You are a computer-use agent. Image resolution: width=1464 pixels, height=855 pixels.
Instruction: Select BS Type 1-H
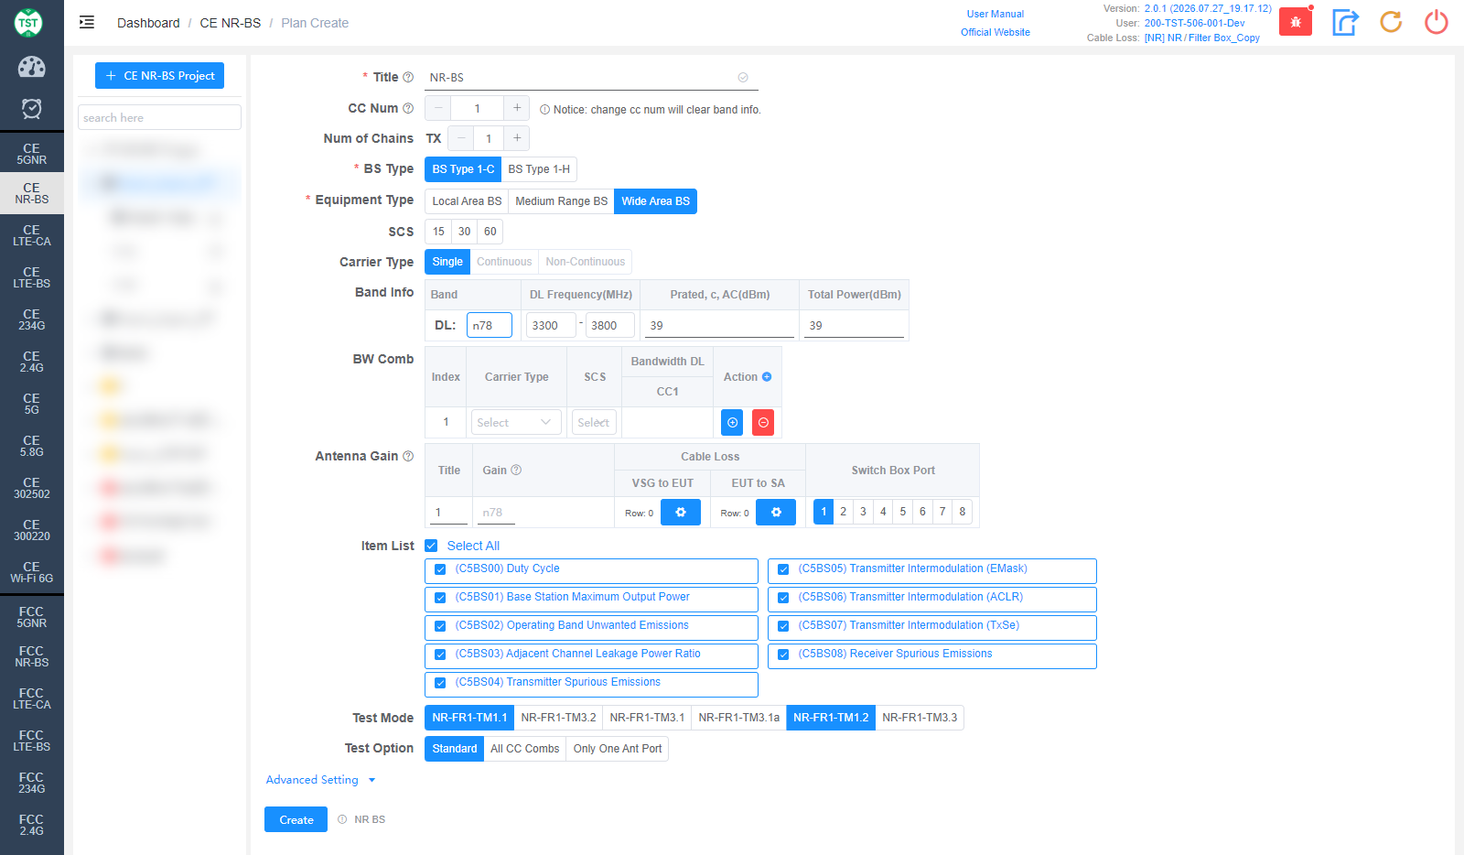[539, 169]
